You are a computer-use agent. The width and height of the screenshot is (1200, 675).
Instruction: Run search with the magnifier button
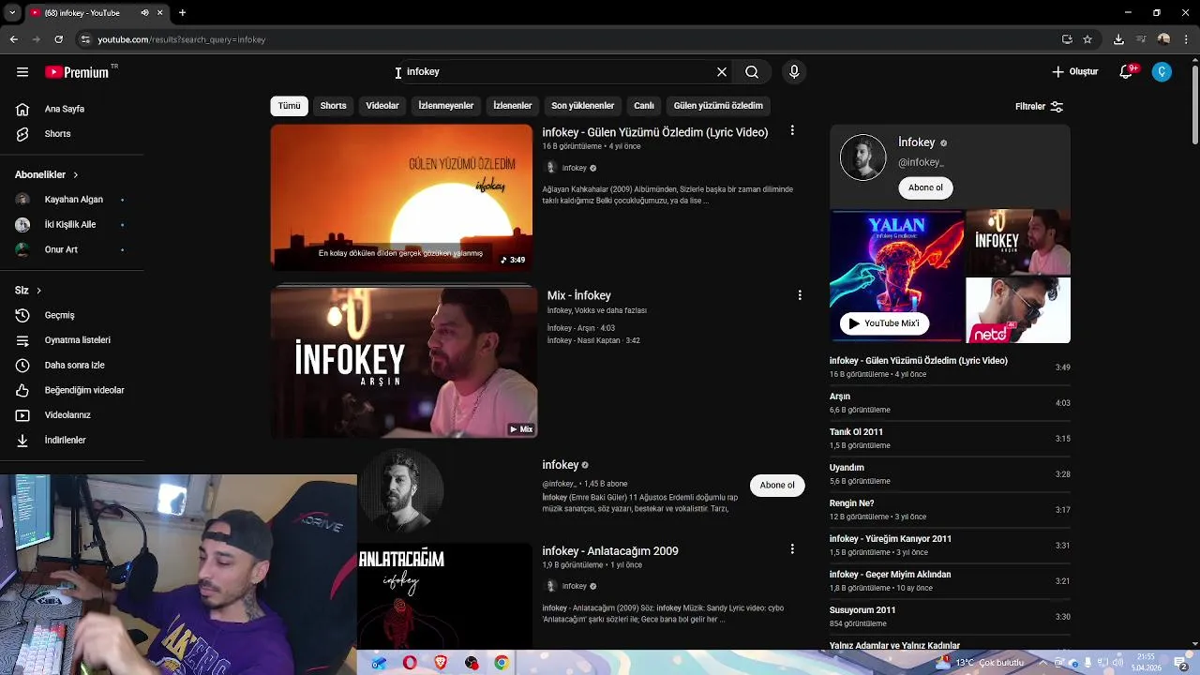pyautogui.click(x=752, y=72)
